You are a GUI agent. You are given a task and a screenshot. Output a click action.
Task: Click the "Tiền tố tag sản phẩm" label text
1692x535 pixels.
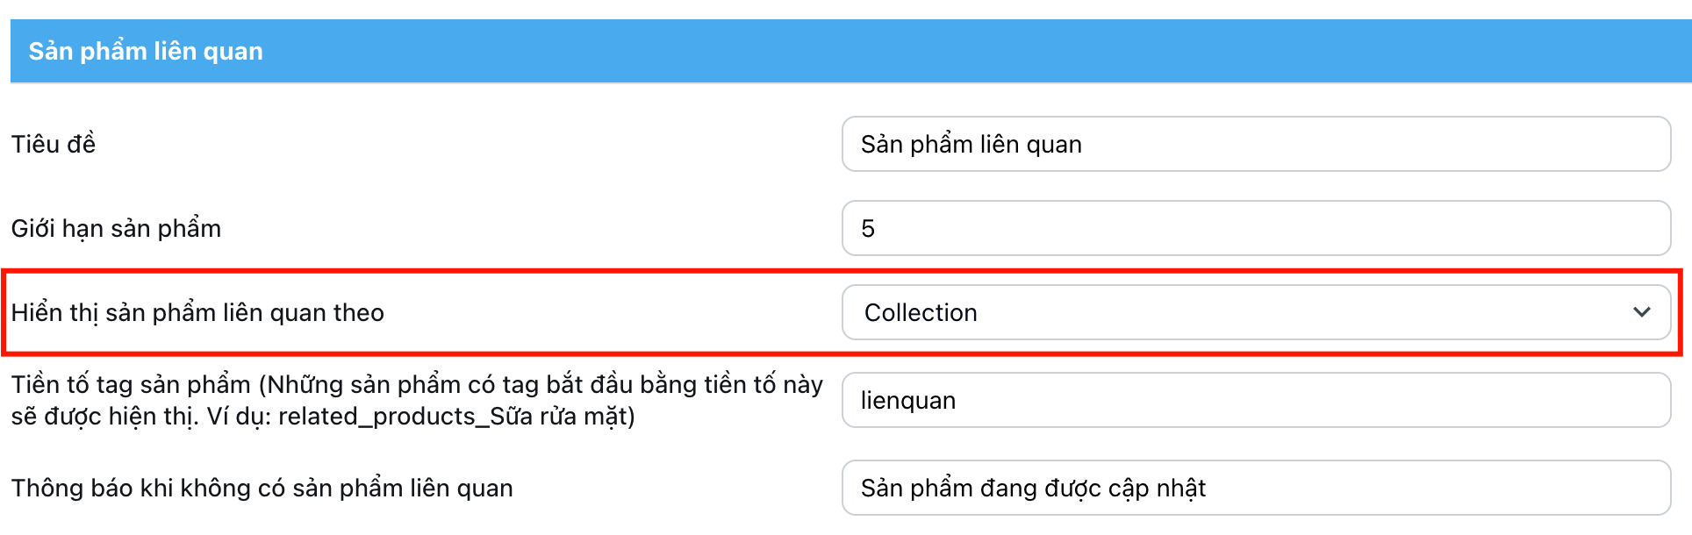pos(132,384)
